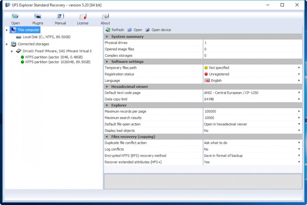Select Connected storages tree item
Screen dimensions: 307x205
pos(33,44)
